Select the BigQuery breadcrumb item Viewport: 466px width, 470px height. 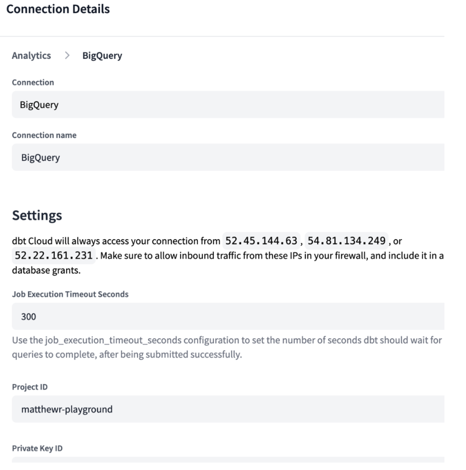coord(102,56)
